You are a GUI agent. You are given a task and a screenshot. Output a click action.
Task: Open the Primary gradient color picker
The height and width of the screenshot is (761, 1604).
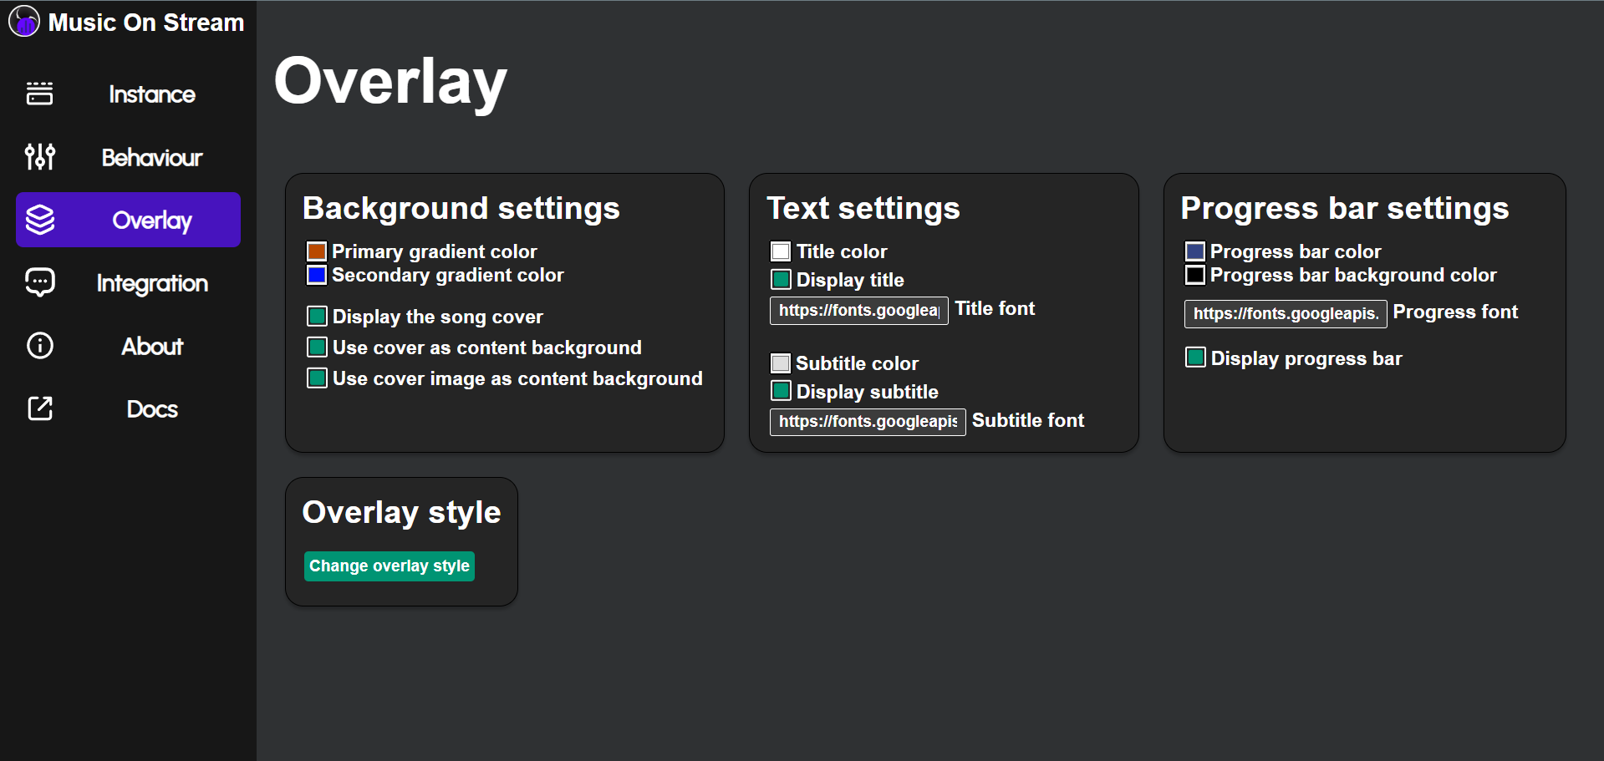(316, 251)
